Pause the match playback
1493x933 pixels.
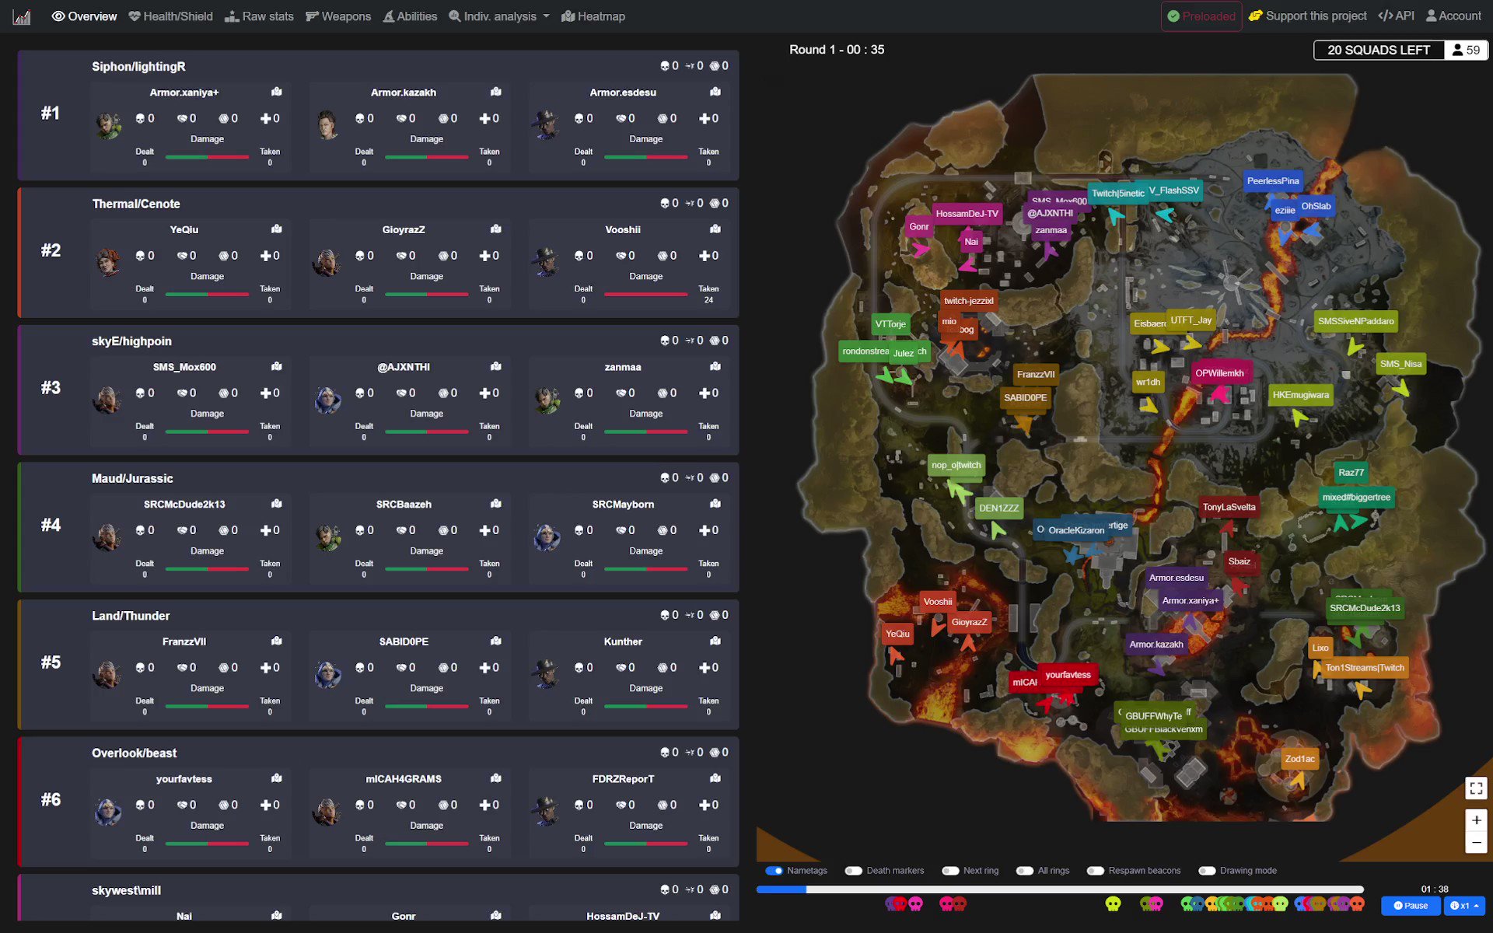[x=1411, y=906]
